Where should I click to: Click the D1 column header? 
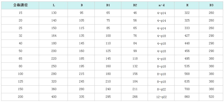(108, 5)
